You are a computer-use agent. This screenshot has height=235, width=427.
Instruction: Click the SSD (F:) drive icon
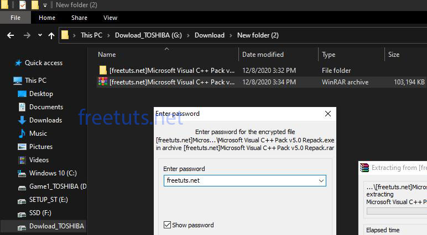click(x=22, y=215)
